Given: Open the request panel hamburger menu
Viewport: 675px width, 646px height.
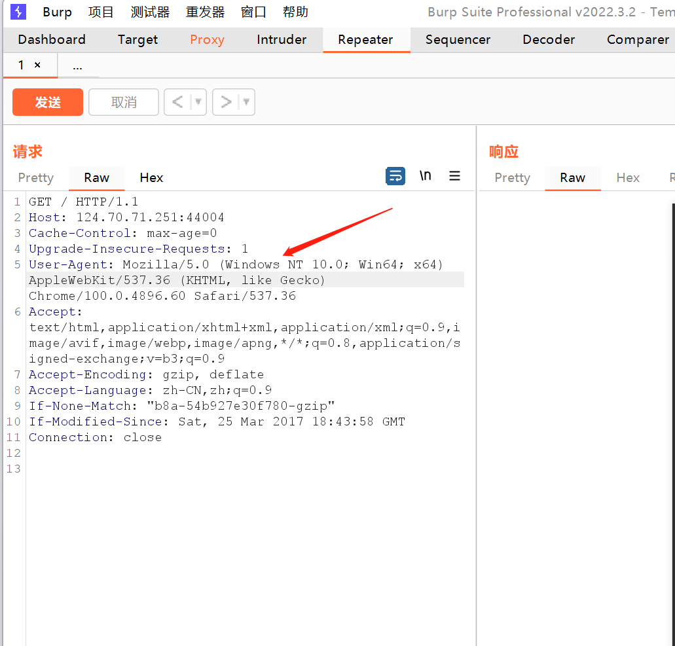Looking at the screenshot, I should [x=454, y=175].
